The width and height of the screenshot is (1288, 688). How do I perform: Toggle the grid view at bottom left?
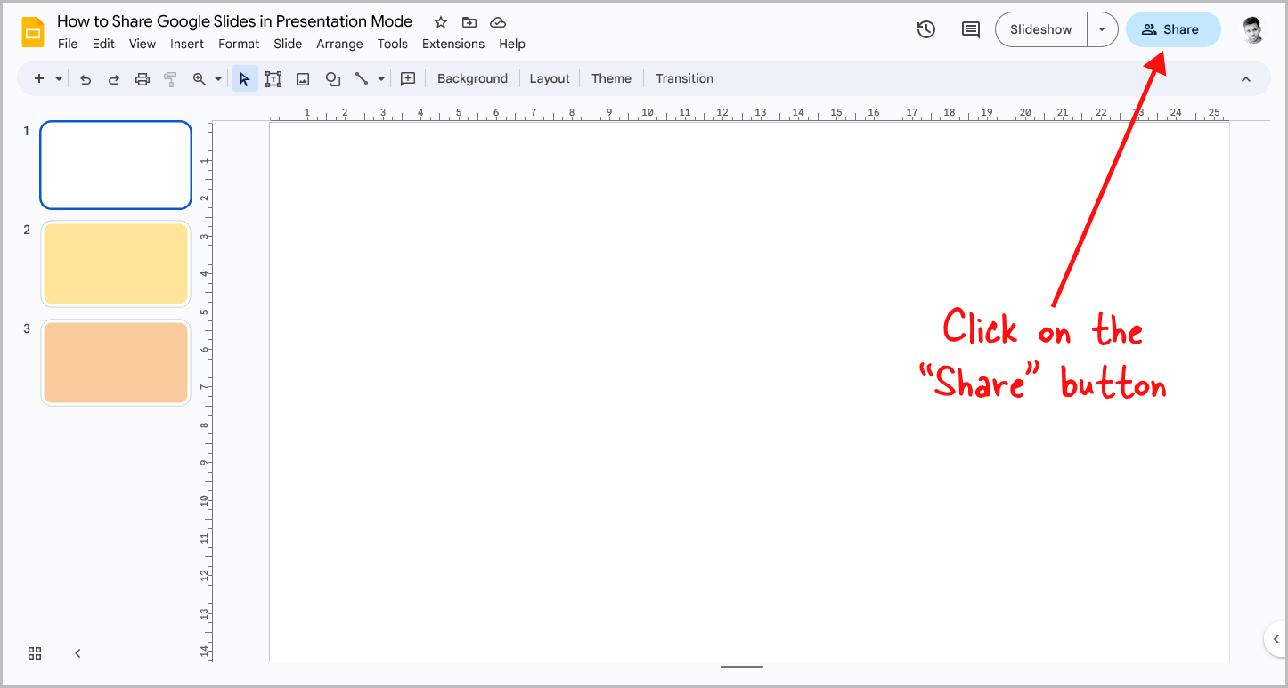(34, 652)
